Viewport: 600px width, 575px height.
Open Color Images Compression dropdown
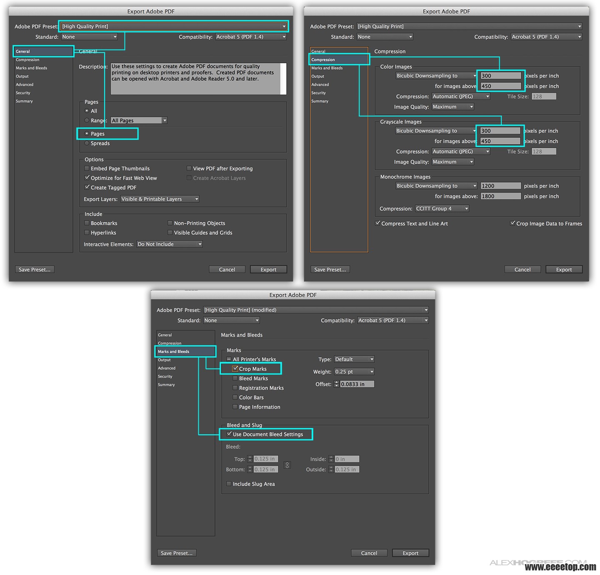coord(461,96)
